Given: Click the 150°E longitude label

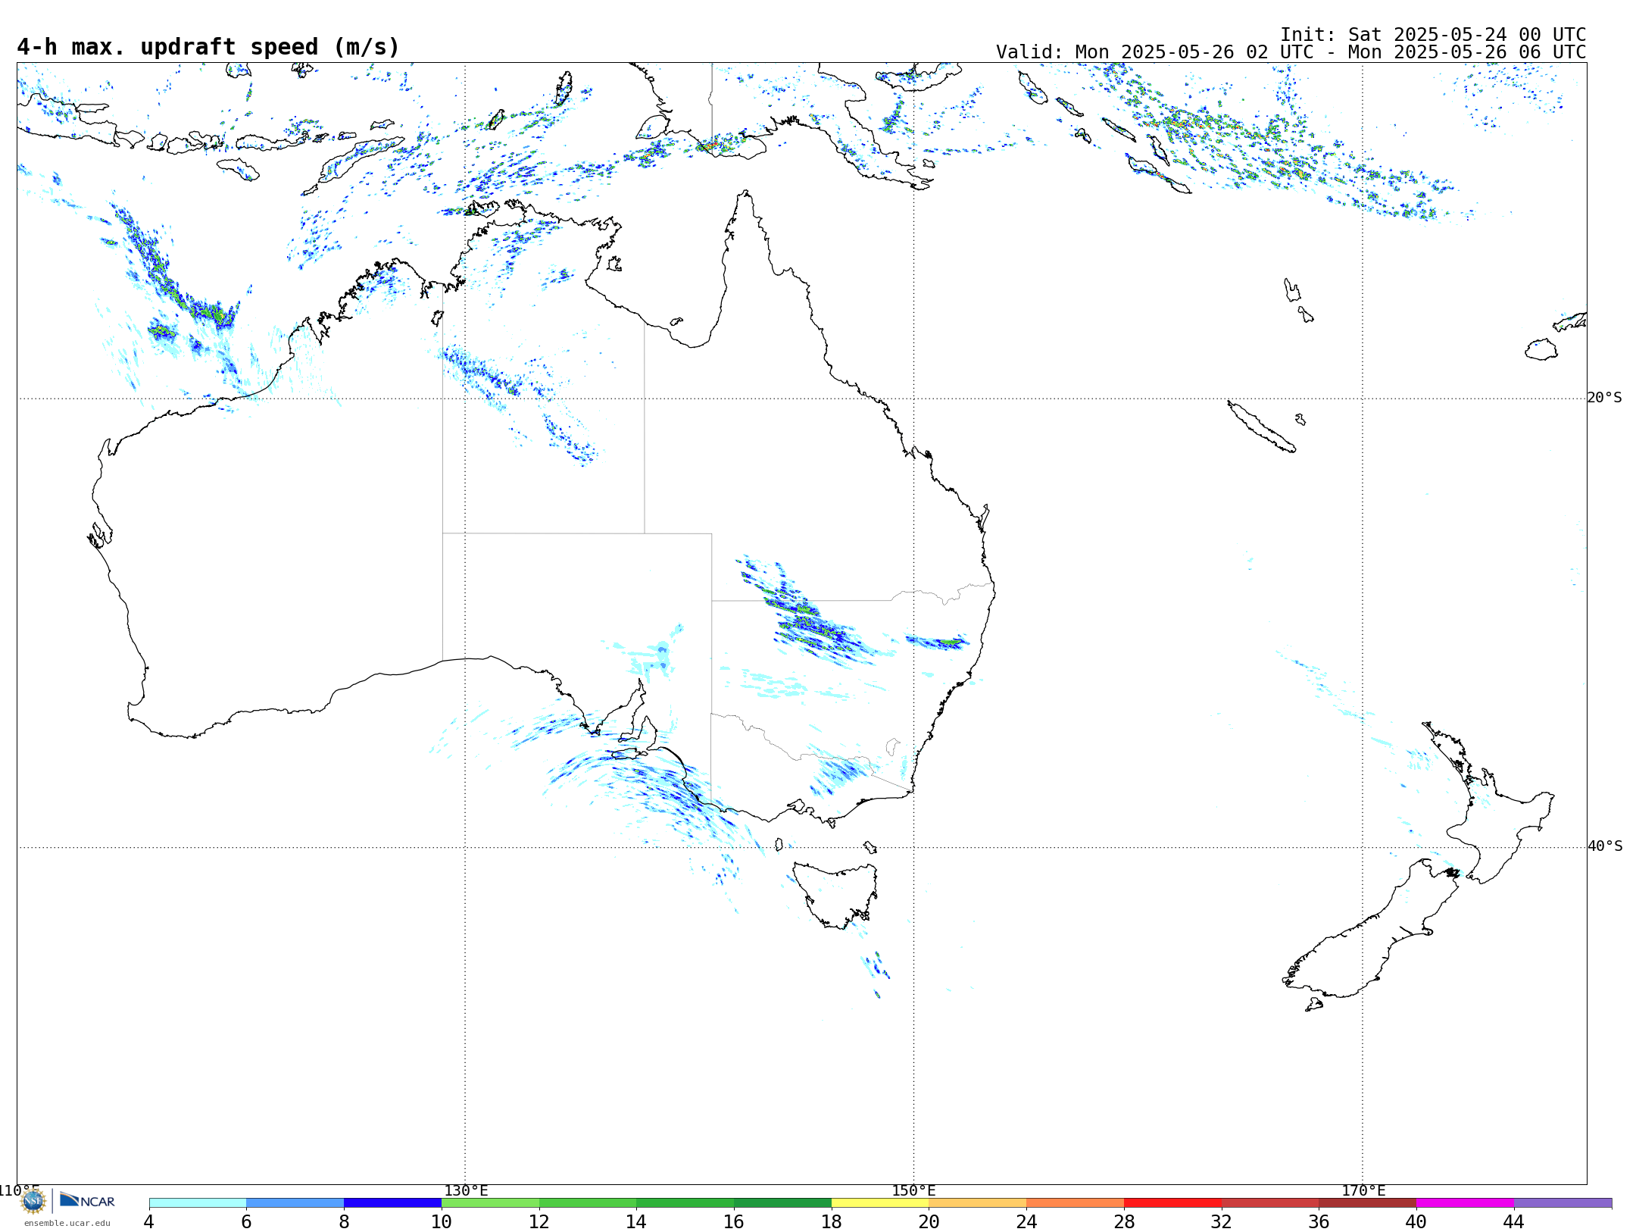Looking at the screenshot, I should [913, 1191].
